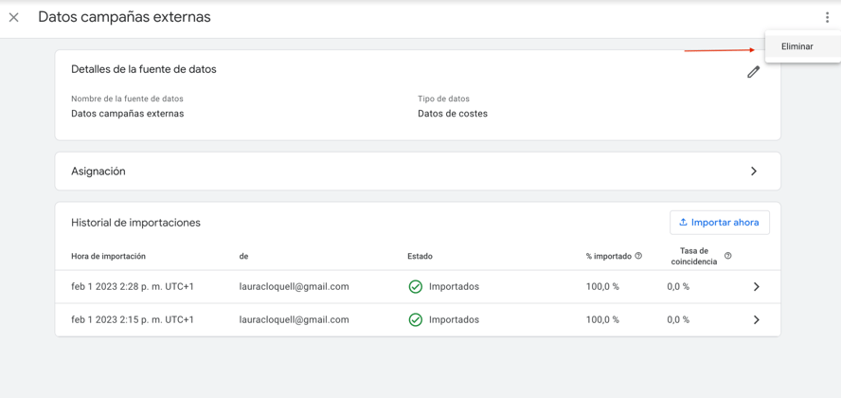Viewport: 841px width, 398px height.
Task: Click the Hora de importación column header
Action: (108, 257)
